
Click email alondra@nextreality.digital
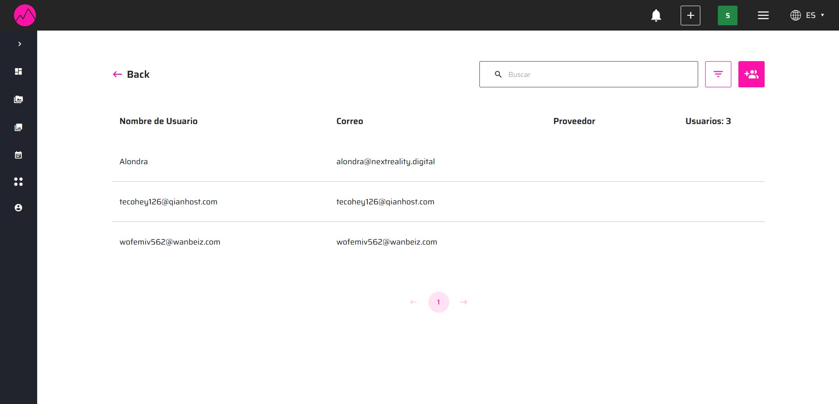385,162
